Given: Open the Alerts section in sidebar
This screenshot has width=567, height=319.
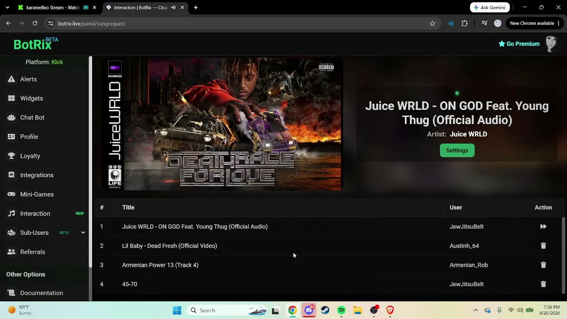Looking at the screenshot, I should coord(28,79).
